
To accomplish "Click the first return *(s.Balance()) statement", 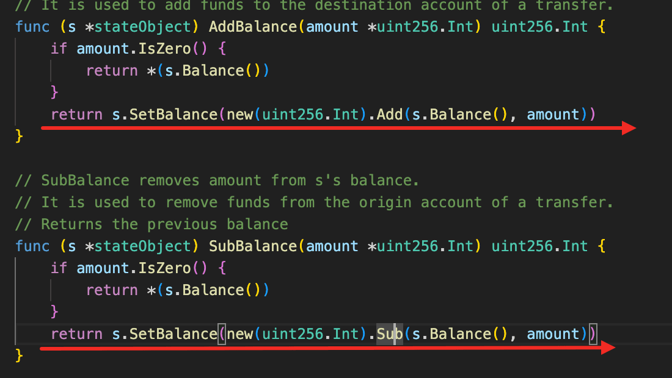I will [x=177, y=70].
